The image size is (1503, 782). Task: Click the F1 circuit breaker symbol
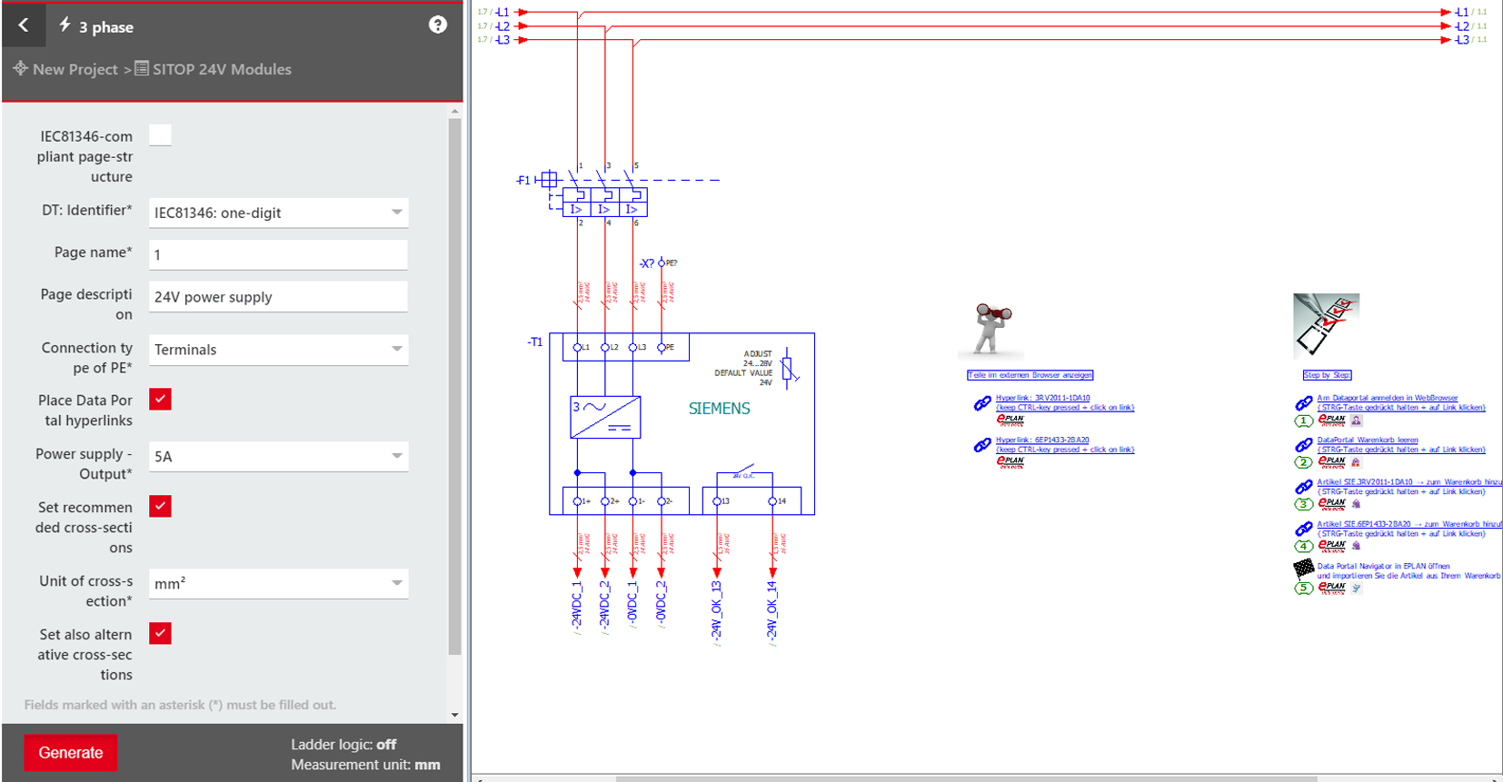(604, 202)
